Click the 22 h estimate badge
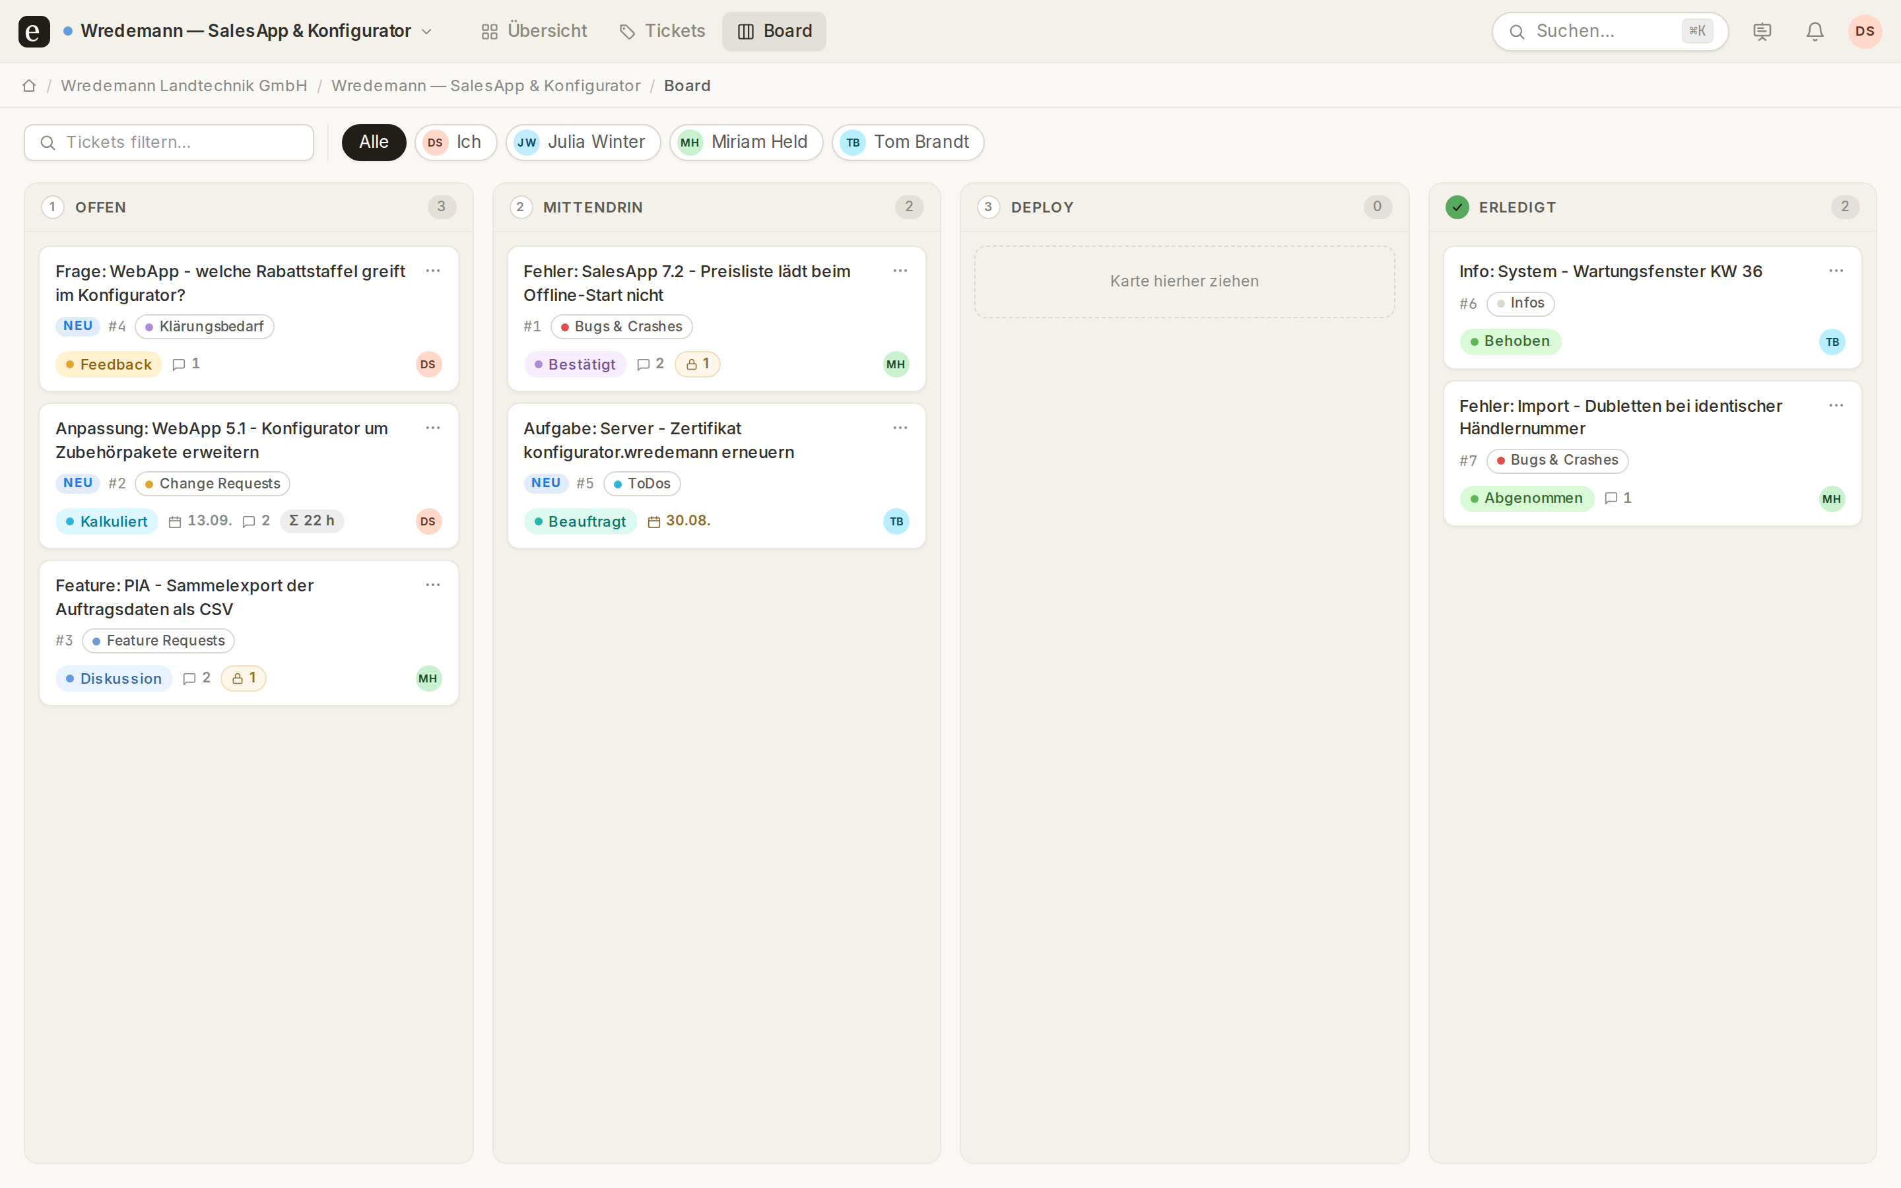The height and width of the screenshot is (1188, 1901). [312, 521]
